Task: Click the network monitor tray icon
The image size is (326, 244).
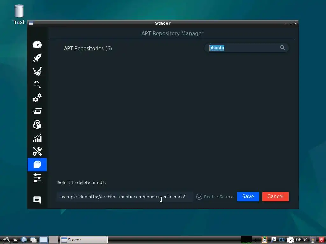Action: point(313,240)
